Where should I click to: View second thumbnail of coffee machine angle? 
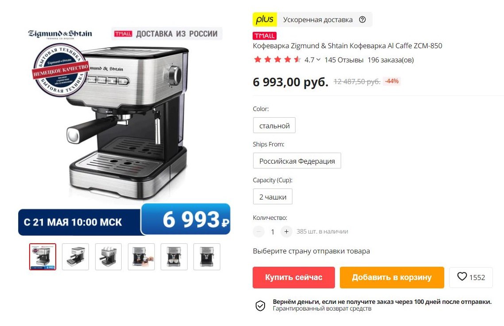tap(76, 257)
